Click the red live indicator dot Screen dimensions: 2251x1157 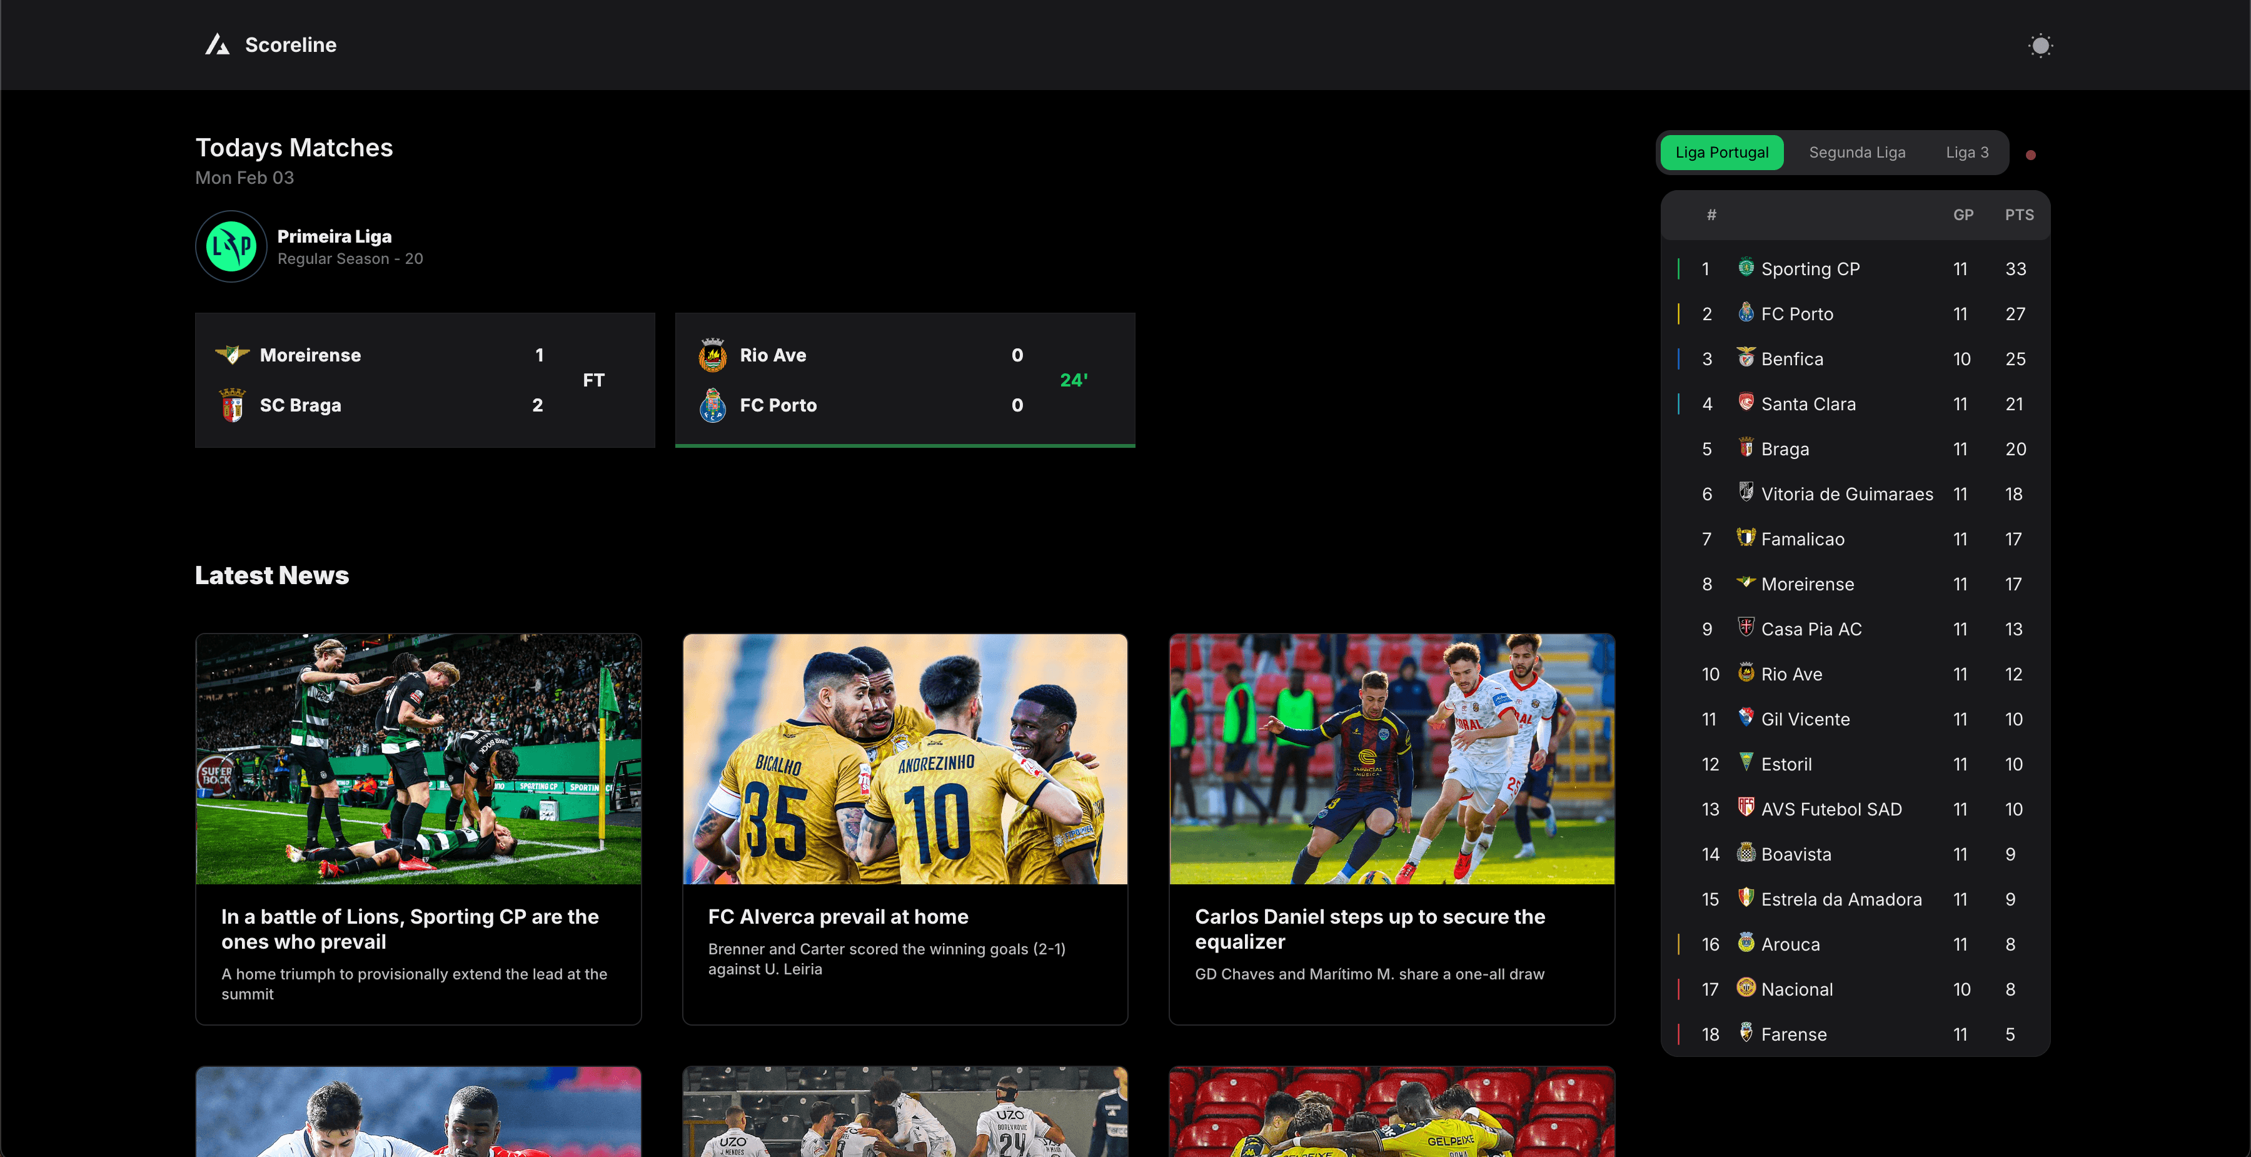pyautogui.click(x=2031, y=154)
